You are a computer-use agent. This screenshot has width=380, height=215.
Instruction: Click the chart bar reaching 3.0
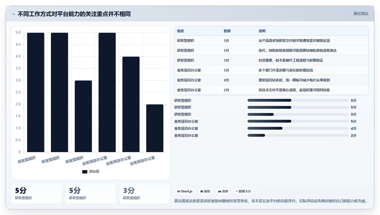click(x=83, y=116)
